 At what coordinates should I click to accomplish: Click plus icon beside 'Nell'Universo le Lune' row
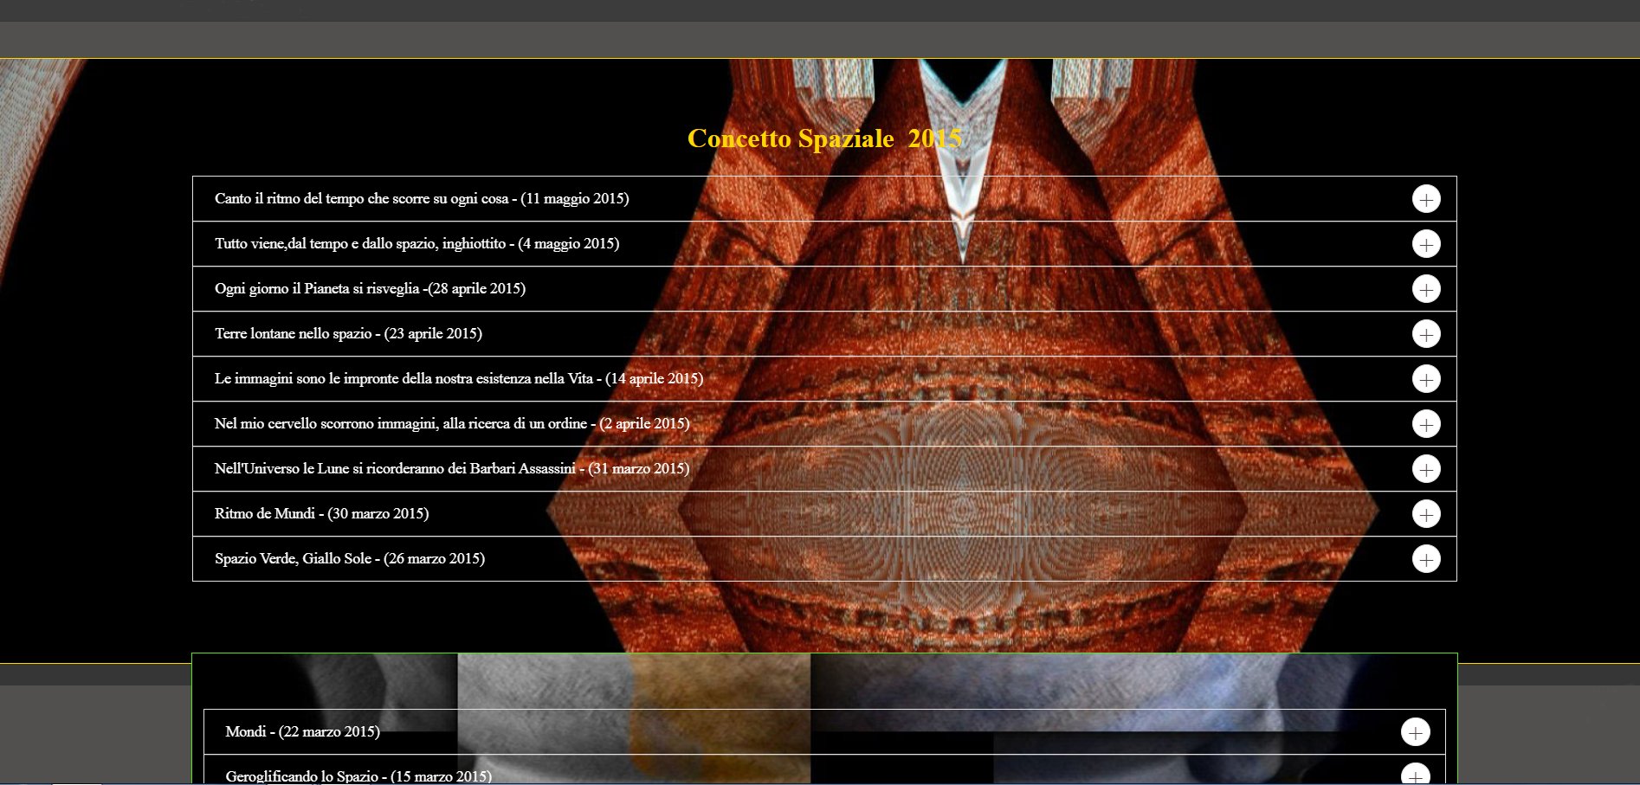pos(1425,469)
